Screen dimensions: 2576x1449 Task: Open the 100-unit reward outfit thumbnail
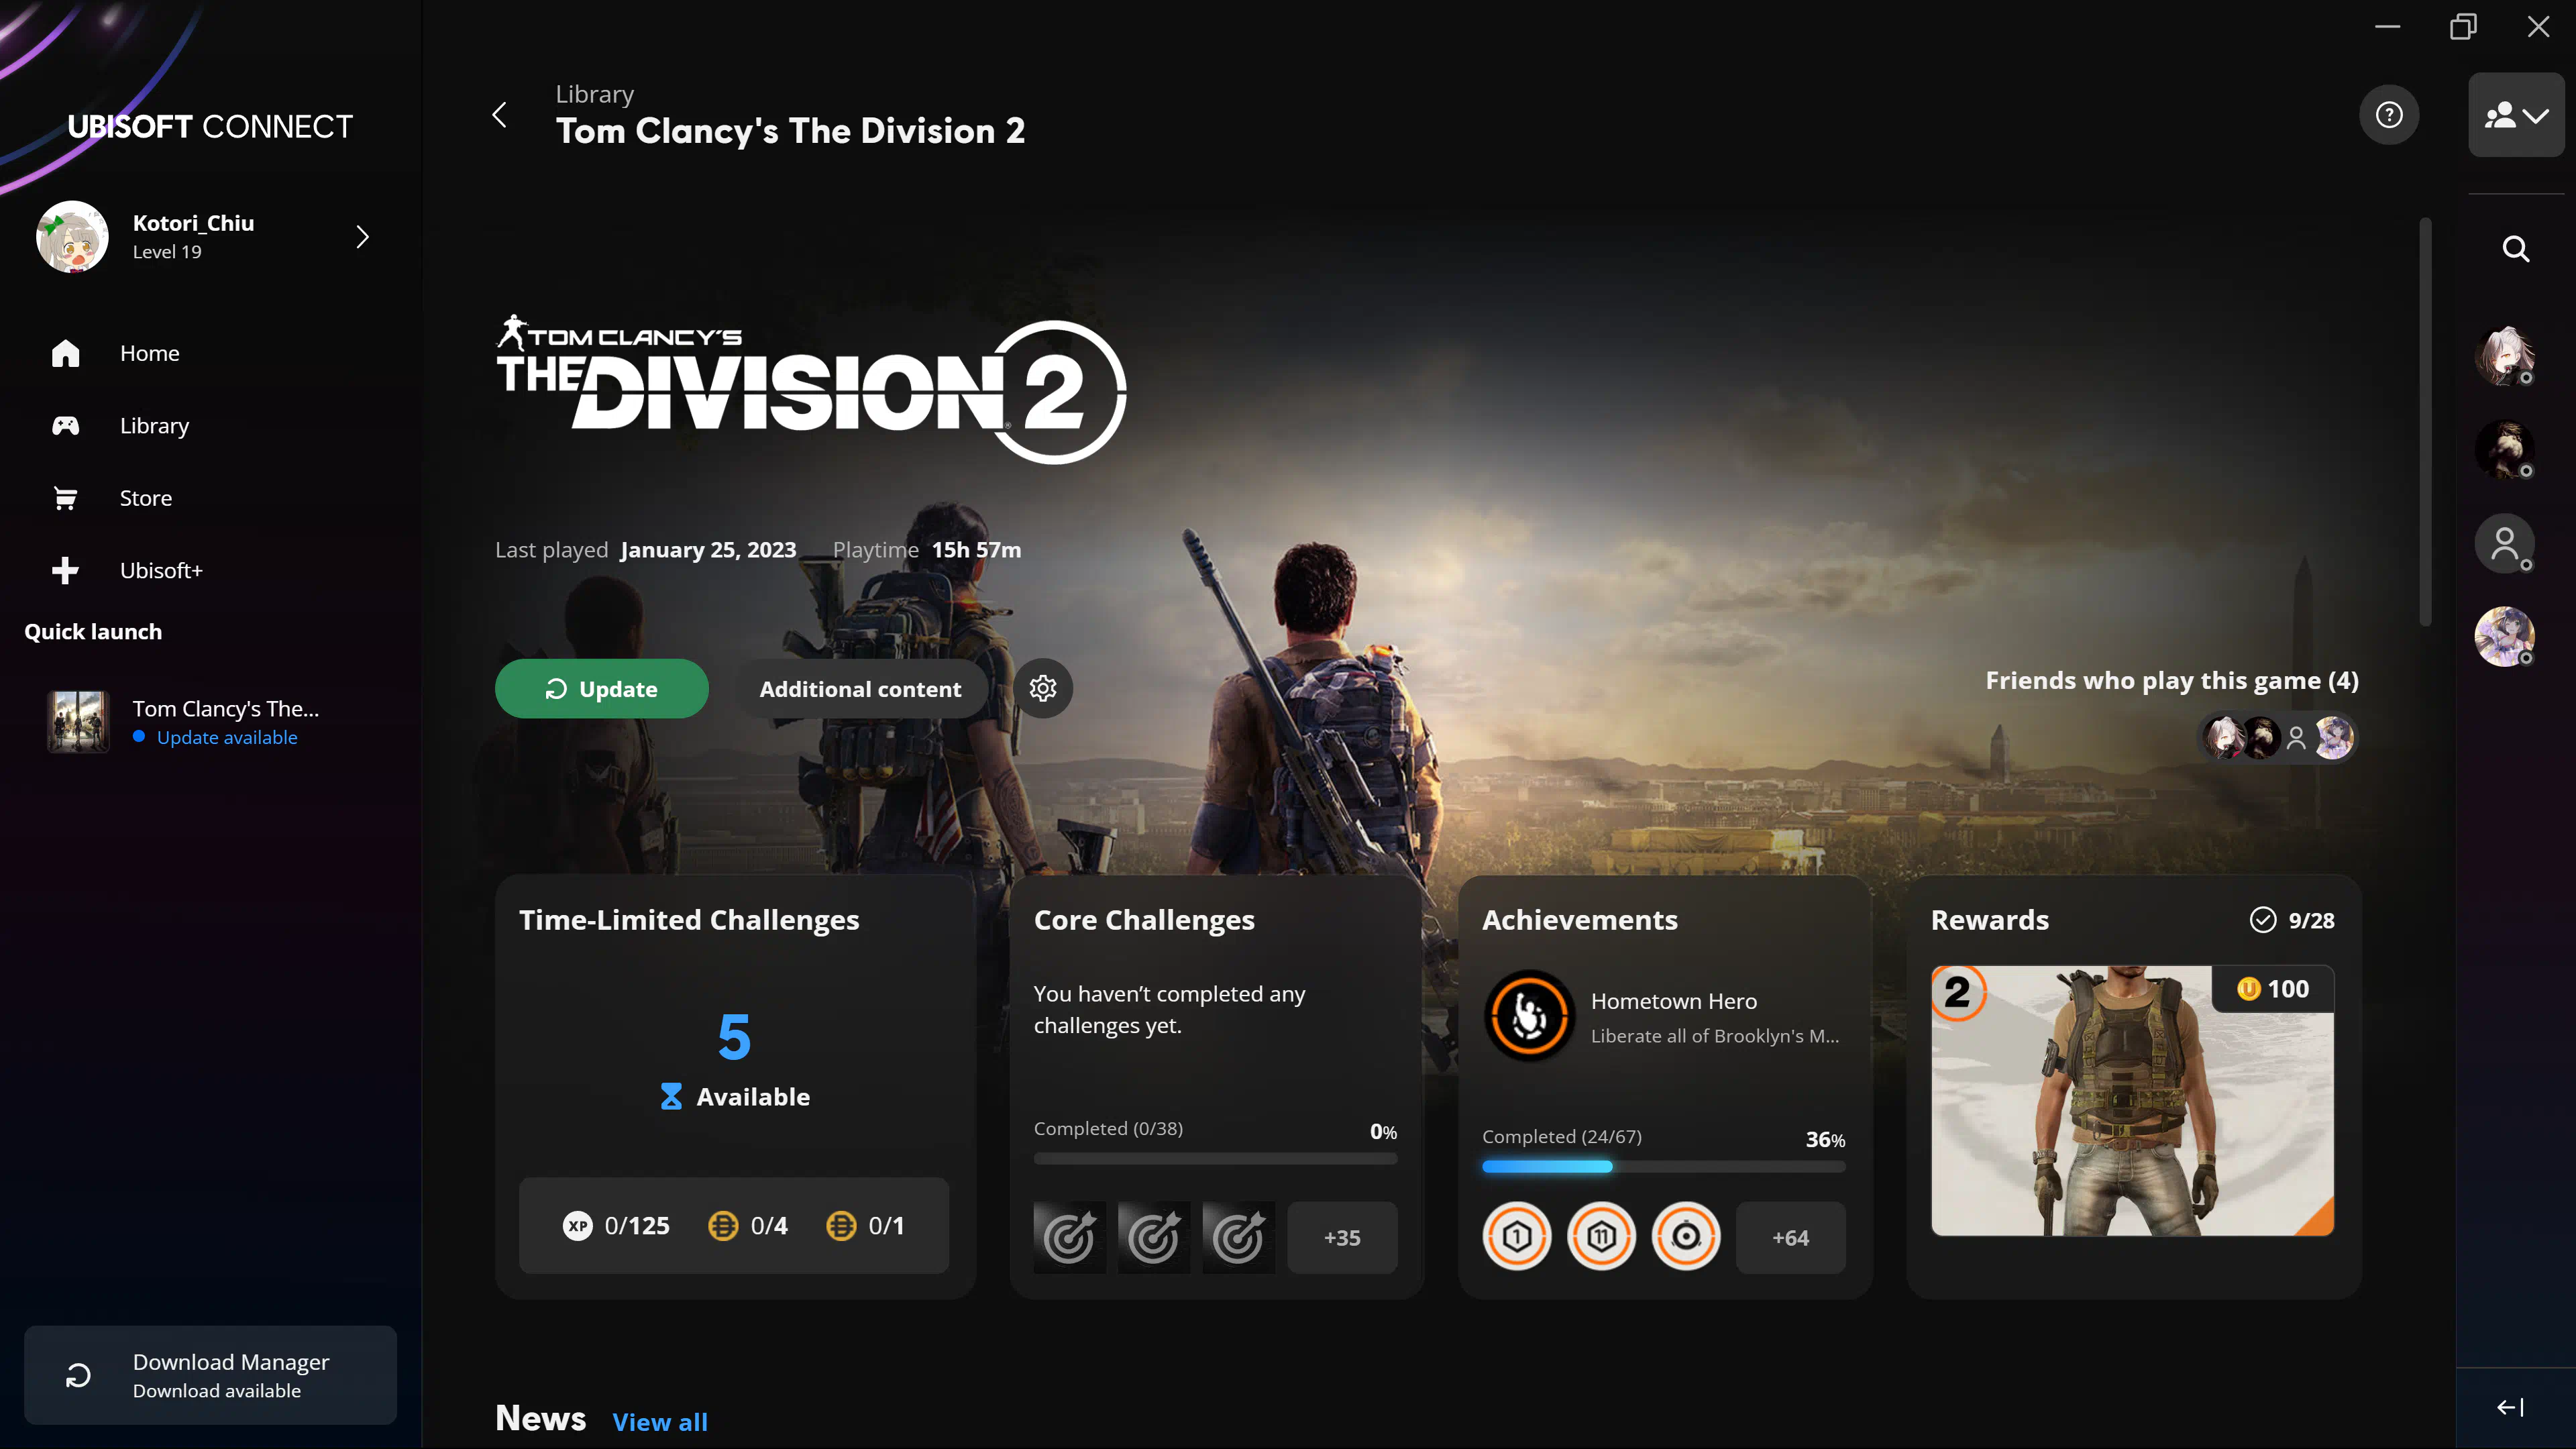2131,1100
